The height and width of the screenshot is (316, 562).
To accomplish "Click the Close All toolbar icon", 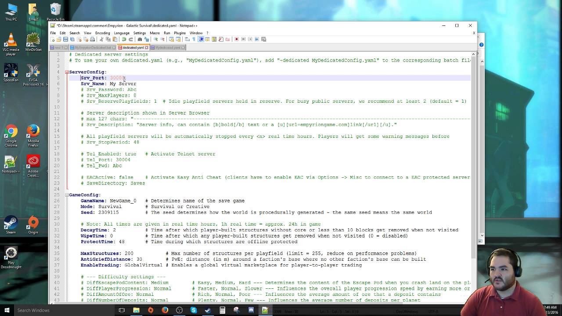I will pos(86,39).
